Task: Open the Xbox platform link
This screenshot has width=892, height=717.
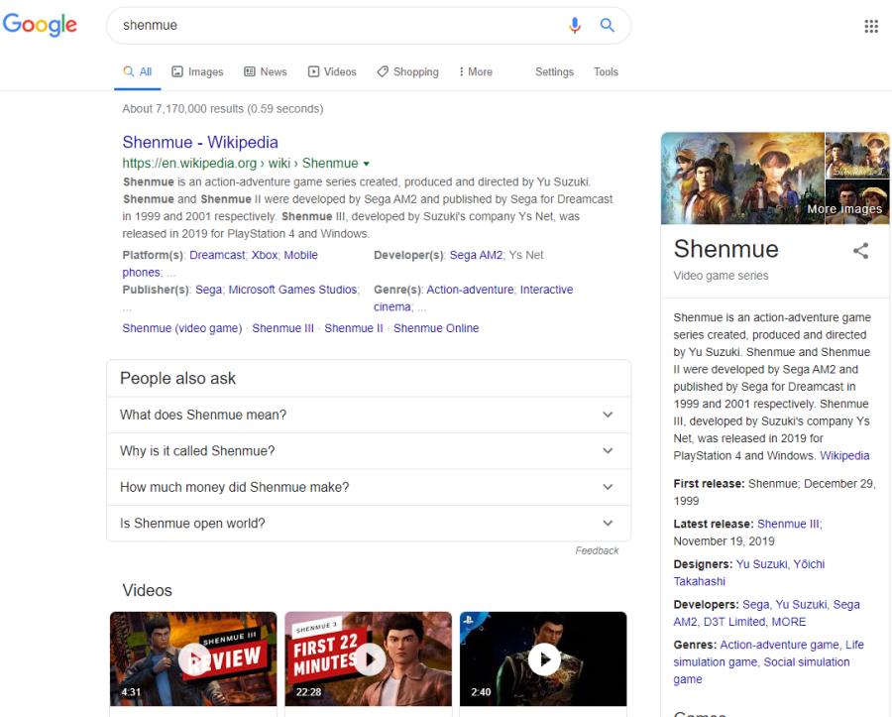Action: (265, 256)
